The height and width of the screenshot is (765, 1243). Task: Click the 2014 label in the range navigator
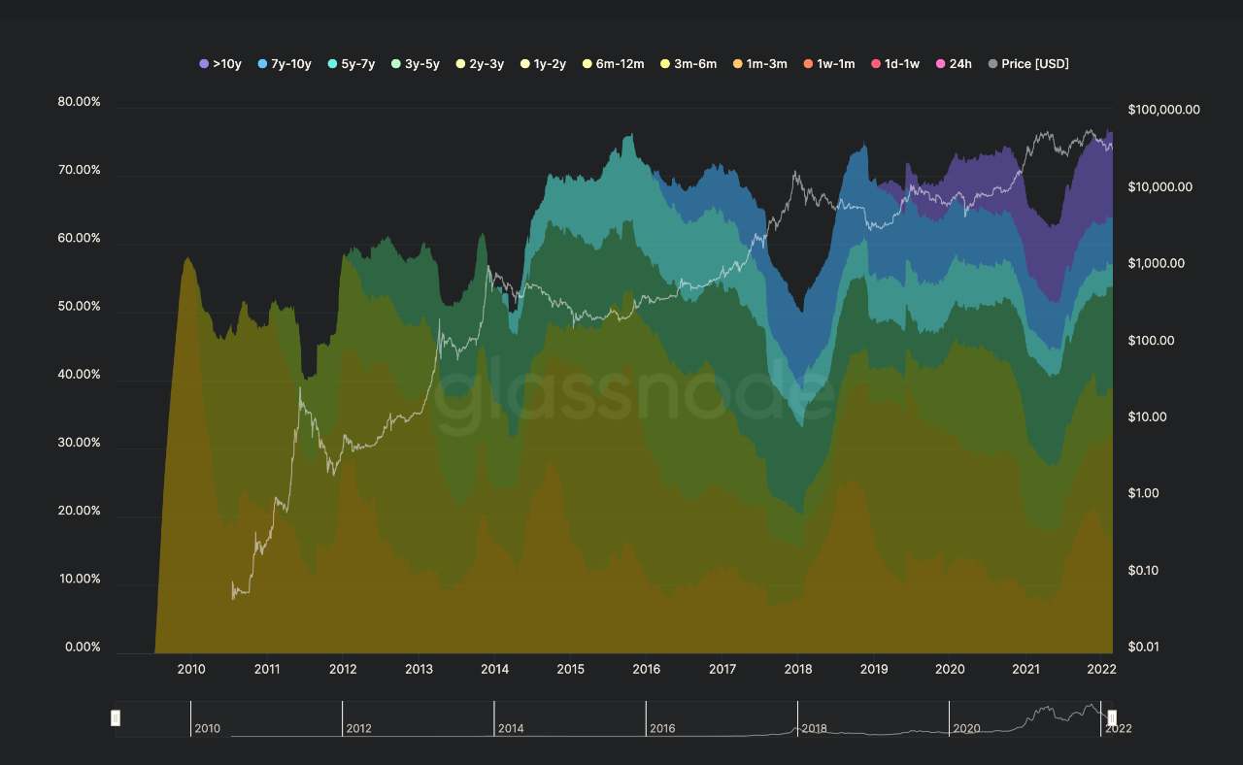(x=511, y=728)
